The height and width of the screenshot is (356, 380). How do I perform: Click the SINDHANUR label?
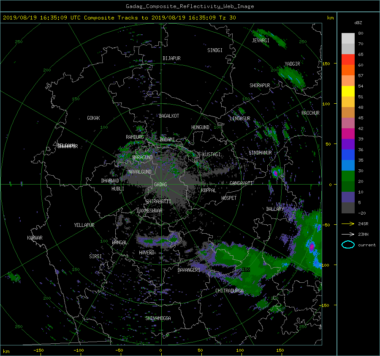260,153
